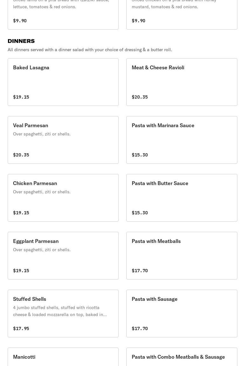Open the sliced lamb pita item at top
The image size is (245, 366).
point(63,13)
